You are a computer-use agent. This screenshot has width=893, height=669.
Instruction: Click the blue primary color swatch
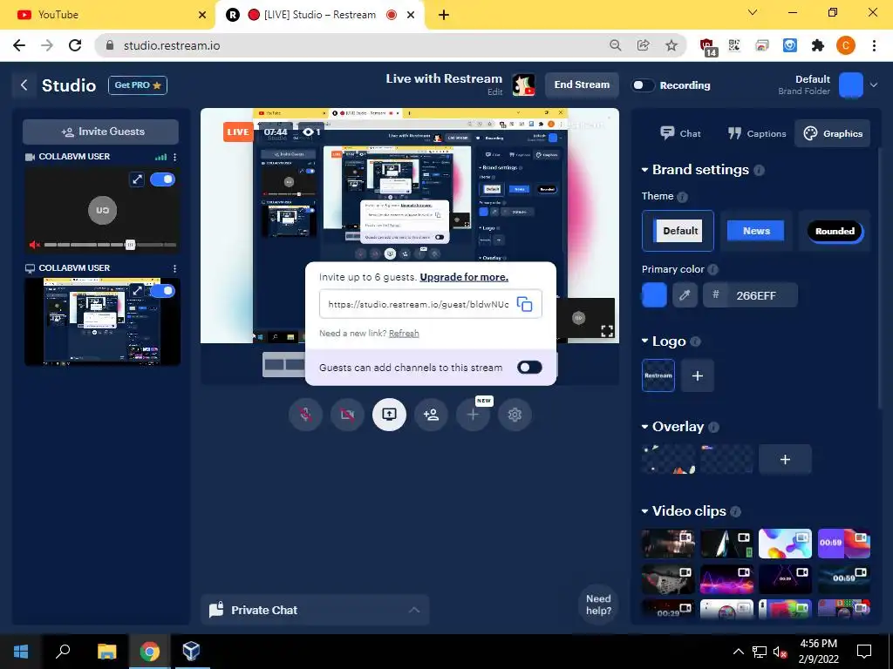tap(654, 295)
